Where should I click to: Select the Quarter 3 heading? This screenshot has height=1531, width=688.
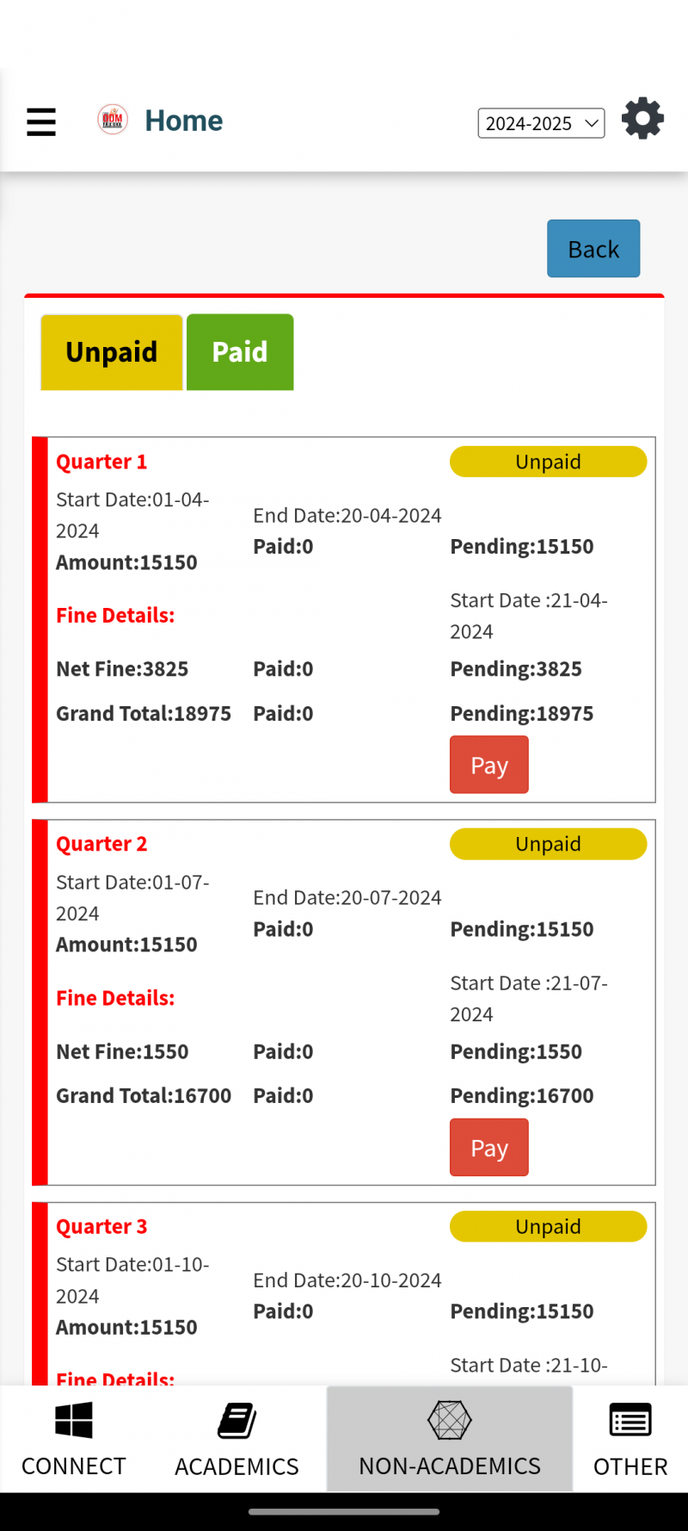pos(101,1226)
